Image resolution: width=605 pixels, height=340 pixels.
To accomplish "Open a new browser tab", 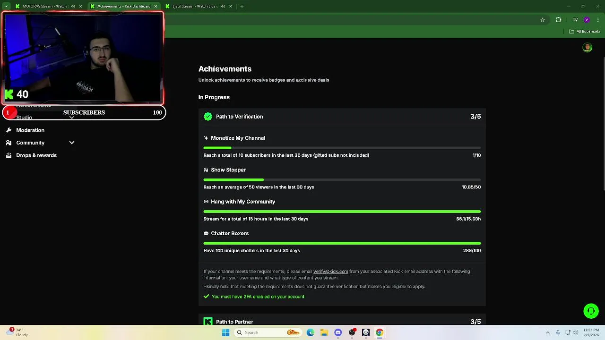I will [242, 7].
